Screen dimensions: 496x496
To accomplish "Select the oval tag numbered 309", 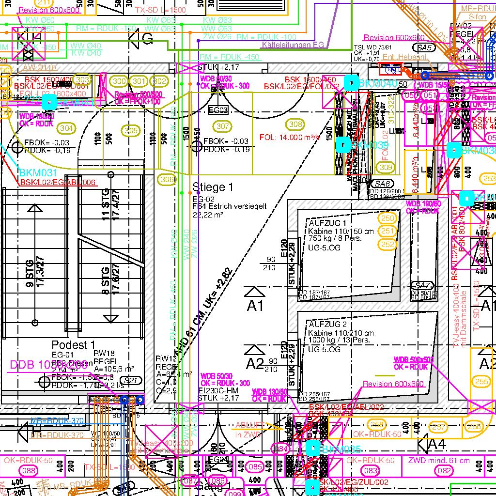I will (386, 167).
